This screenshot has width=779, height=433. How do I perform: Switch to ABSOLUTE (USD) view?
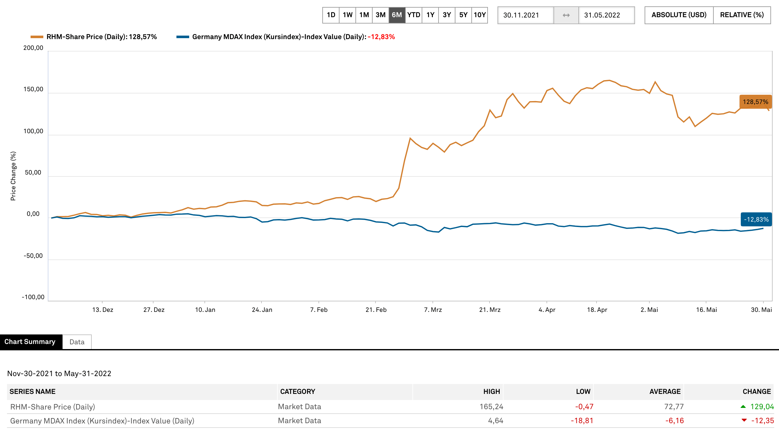point(679,15)
